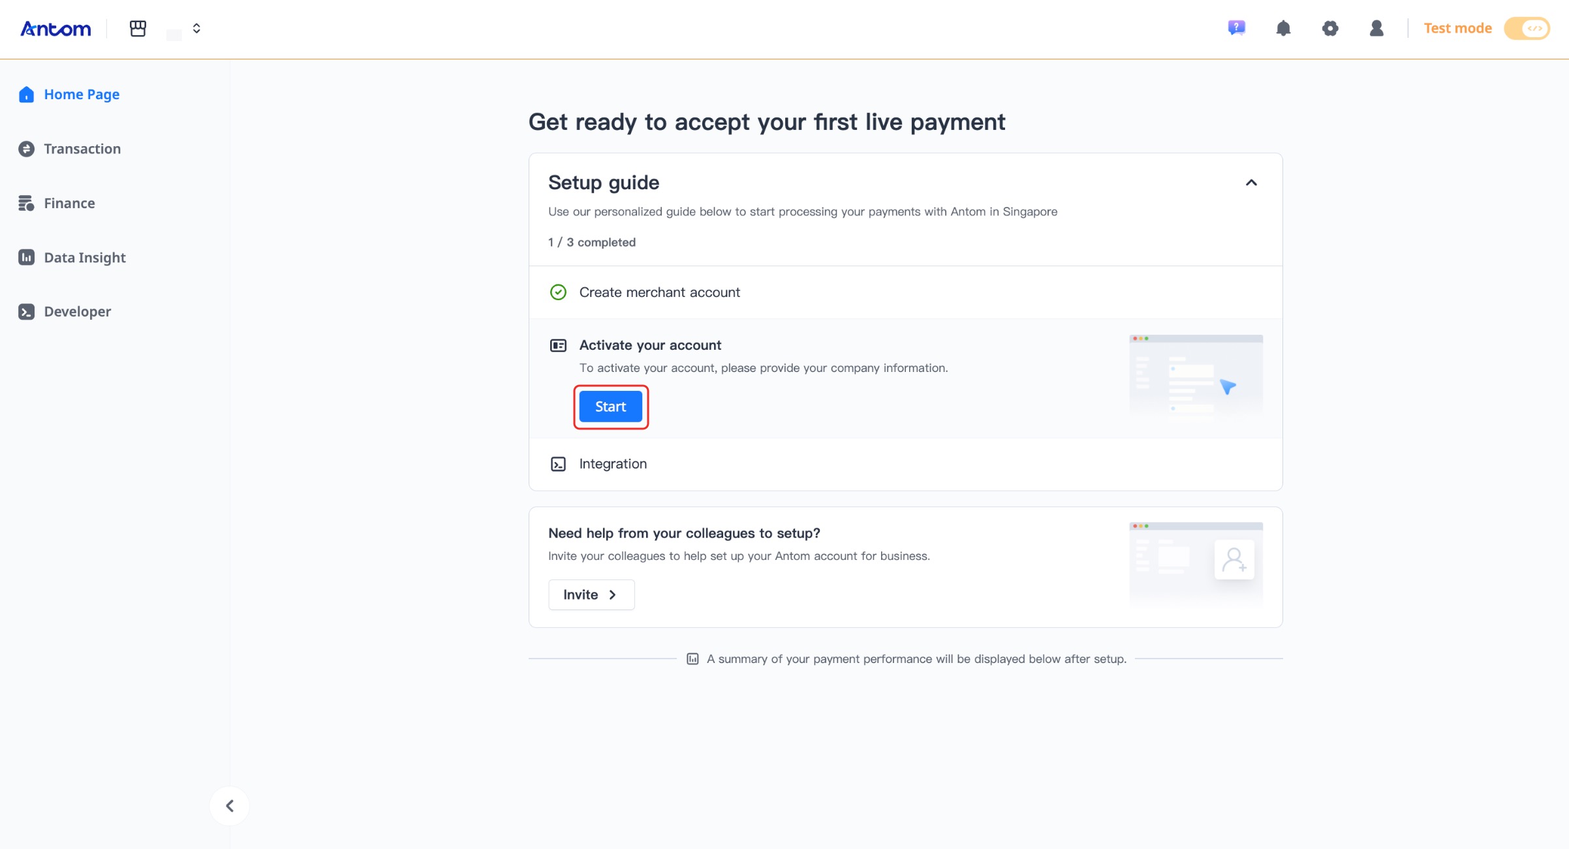This screenshot has width=1569, height=849.
Task: Open the user profile icon
Action: (x=1376, y=28)
